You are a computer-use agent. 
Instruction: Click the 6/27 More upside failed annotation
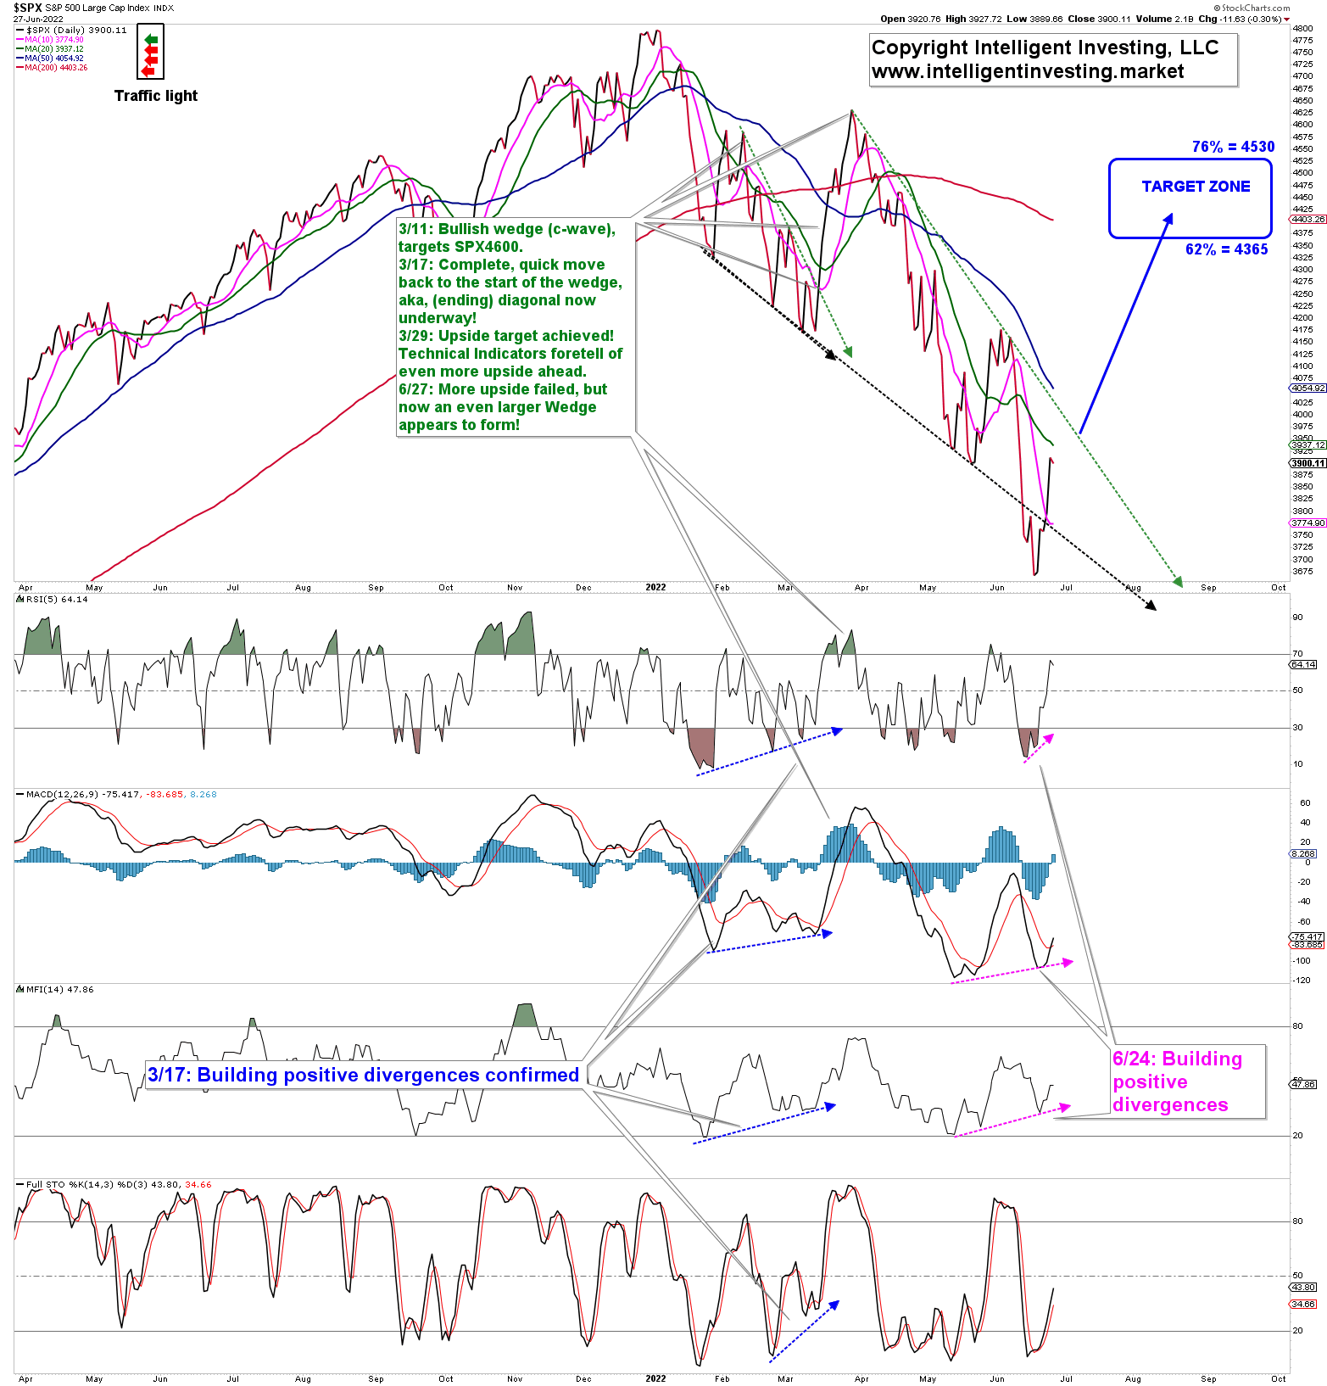pos(503,407)
